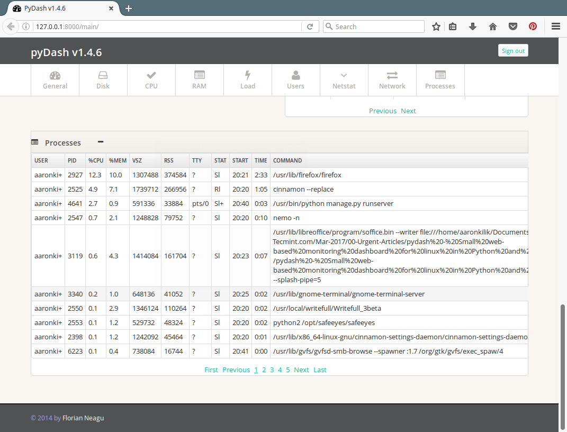Screen dimensions: 567x432
Task: Open the Netstat chevron dropdown
Action: [x=344, y=75]
